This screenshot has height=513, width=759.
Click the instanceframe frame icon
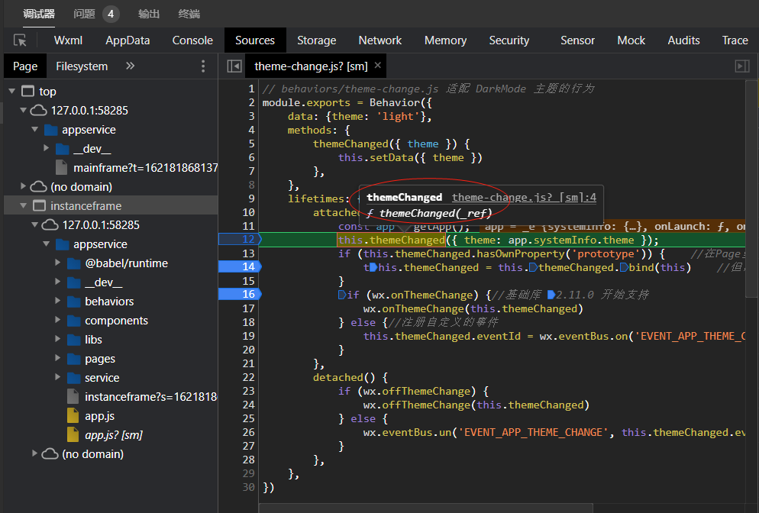39,205
